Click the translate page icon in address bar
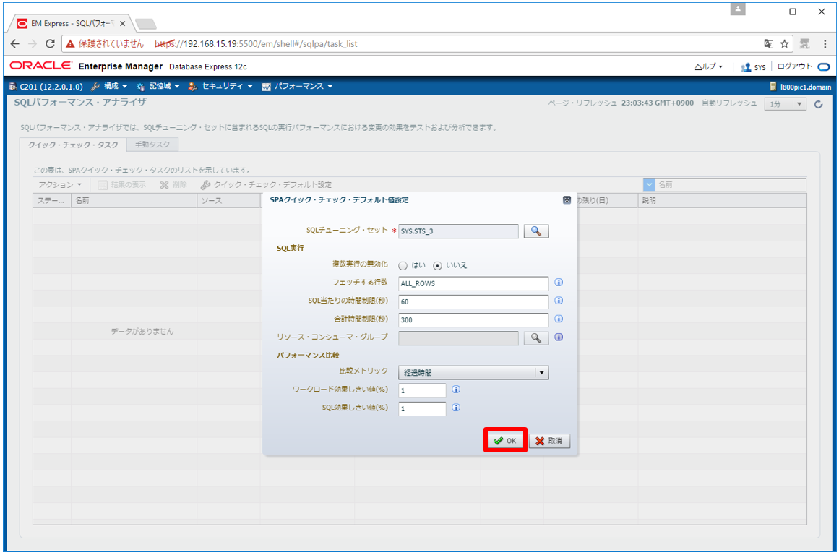Screen dimensions: 839x555 click(768, 44)
